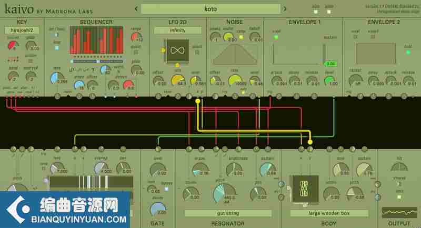This screenshot has height=228, width=421.
Task: Click the Resonator sustain knob showing 0.69
Action: click(267, 169)
